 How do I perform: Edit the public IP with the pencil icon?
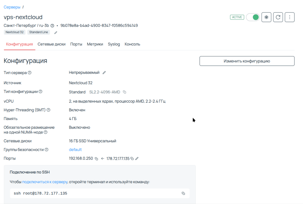(136, 158)
